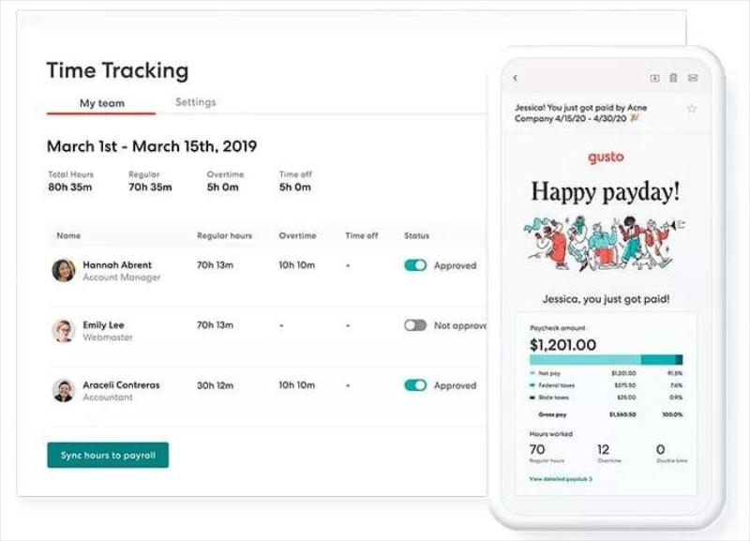Click Emily Lee's profile avatar
The height and width of the screenshot is (541, 750).
pos(64,331)
